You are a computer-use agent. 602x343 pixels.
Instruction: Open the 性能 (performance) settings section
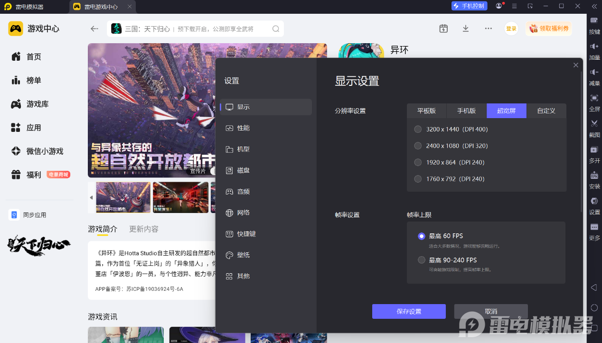click(244, 128)
